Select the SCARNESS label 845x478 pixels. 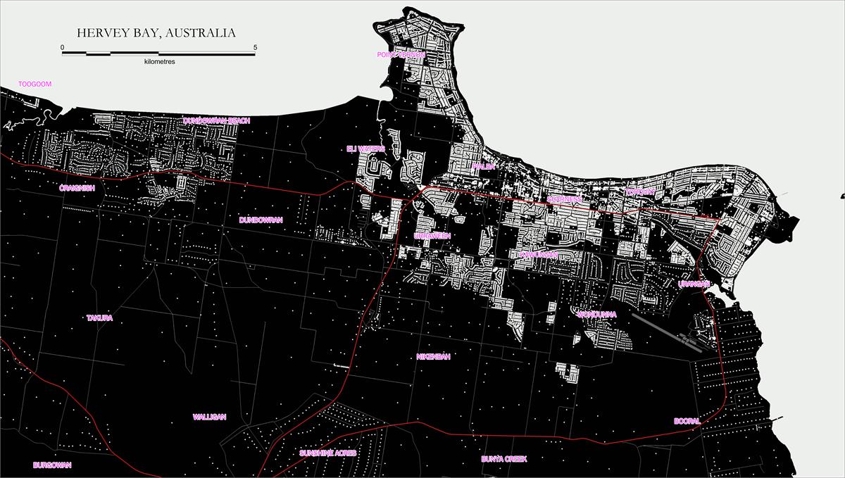(x=565, y=200)
